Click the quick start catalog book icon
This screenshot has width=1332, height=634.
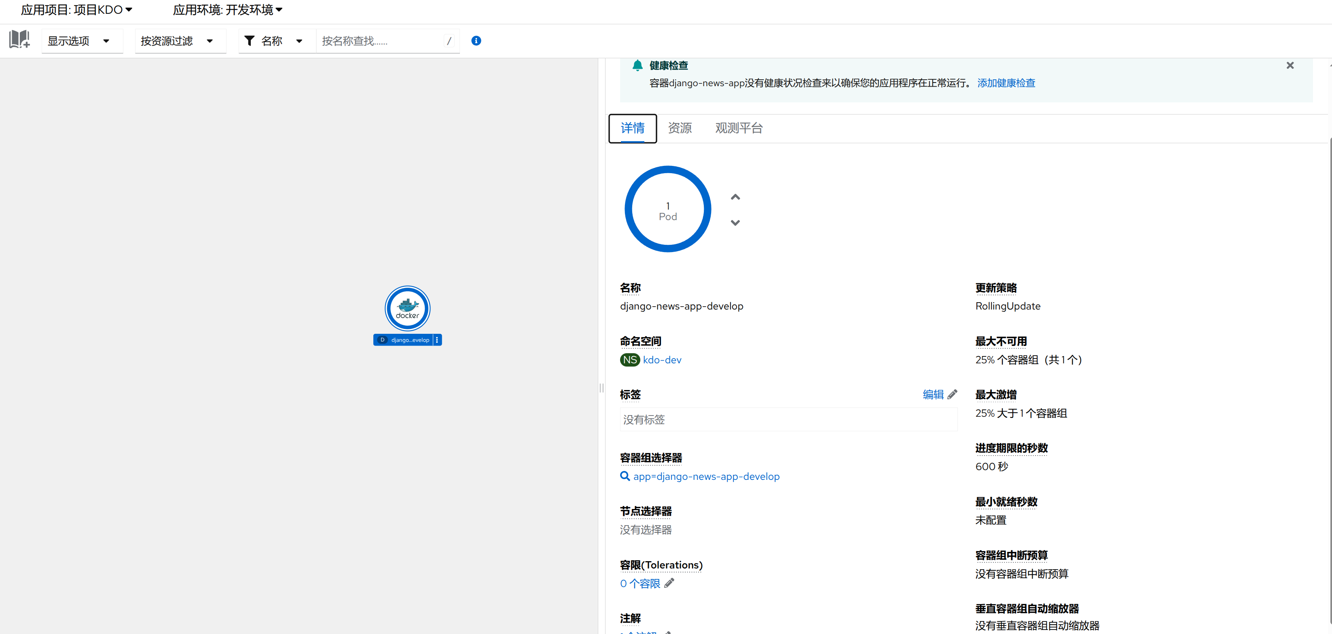[20, 40]
